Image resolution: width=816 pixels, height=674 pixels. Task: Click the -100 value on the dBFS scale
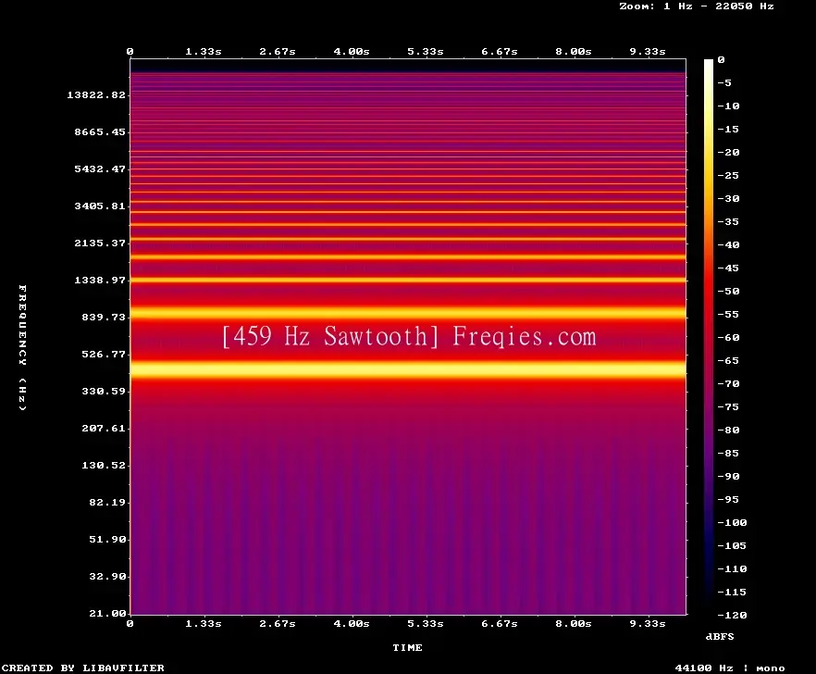732,522
